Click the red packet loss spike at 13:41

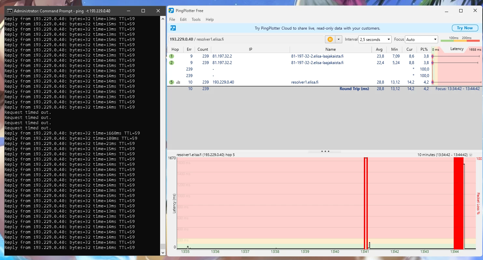pos(366,203)
